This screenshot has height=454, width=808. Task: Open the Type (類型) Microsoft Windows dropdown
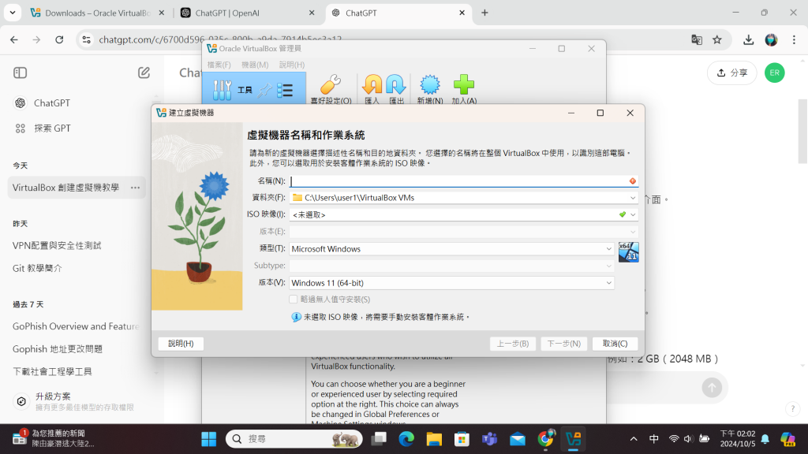pos(451,249)
